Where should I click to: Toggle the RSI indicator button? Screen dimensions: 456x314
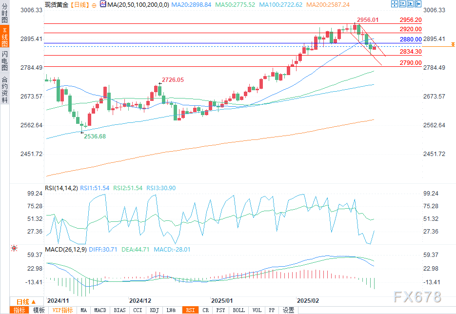click(x=190, y=310)
